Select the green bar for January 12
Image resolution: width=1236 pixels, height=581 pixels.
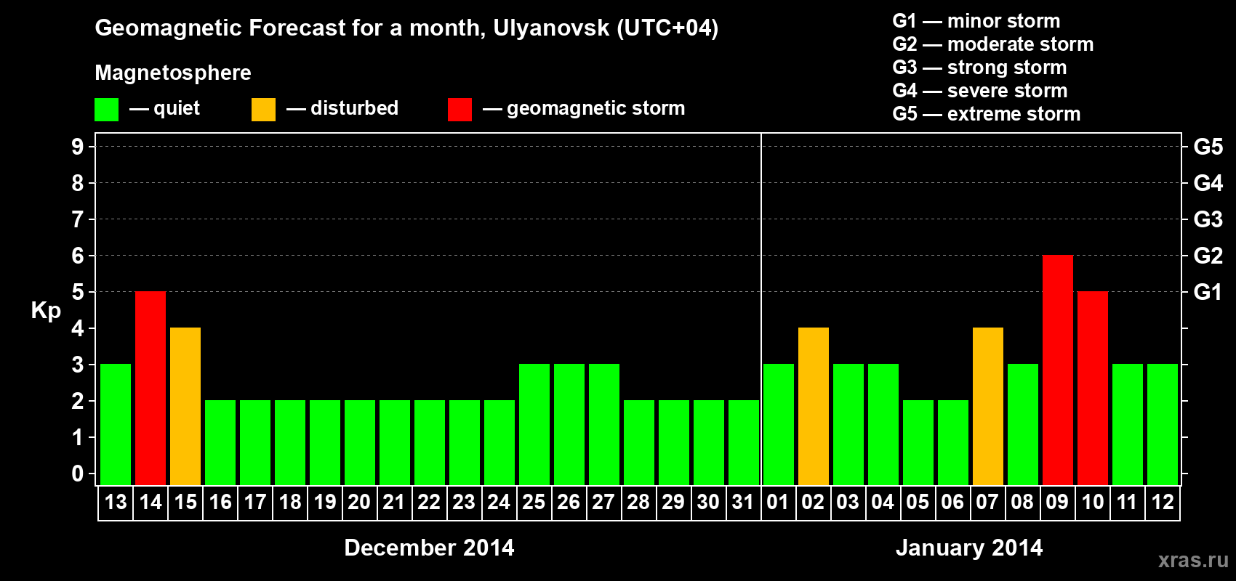tap(1163, 425)
